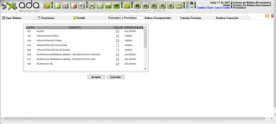Click the Cambiar Clave link
The image size is (276, 124).
[205, 8]
